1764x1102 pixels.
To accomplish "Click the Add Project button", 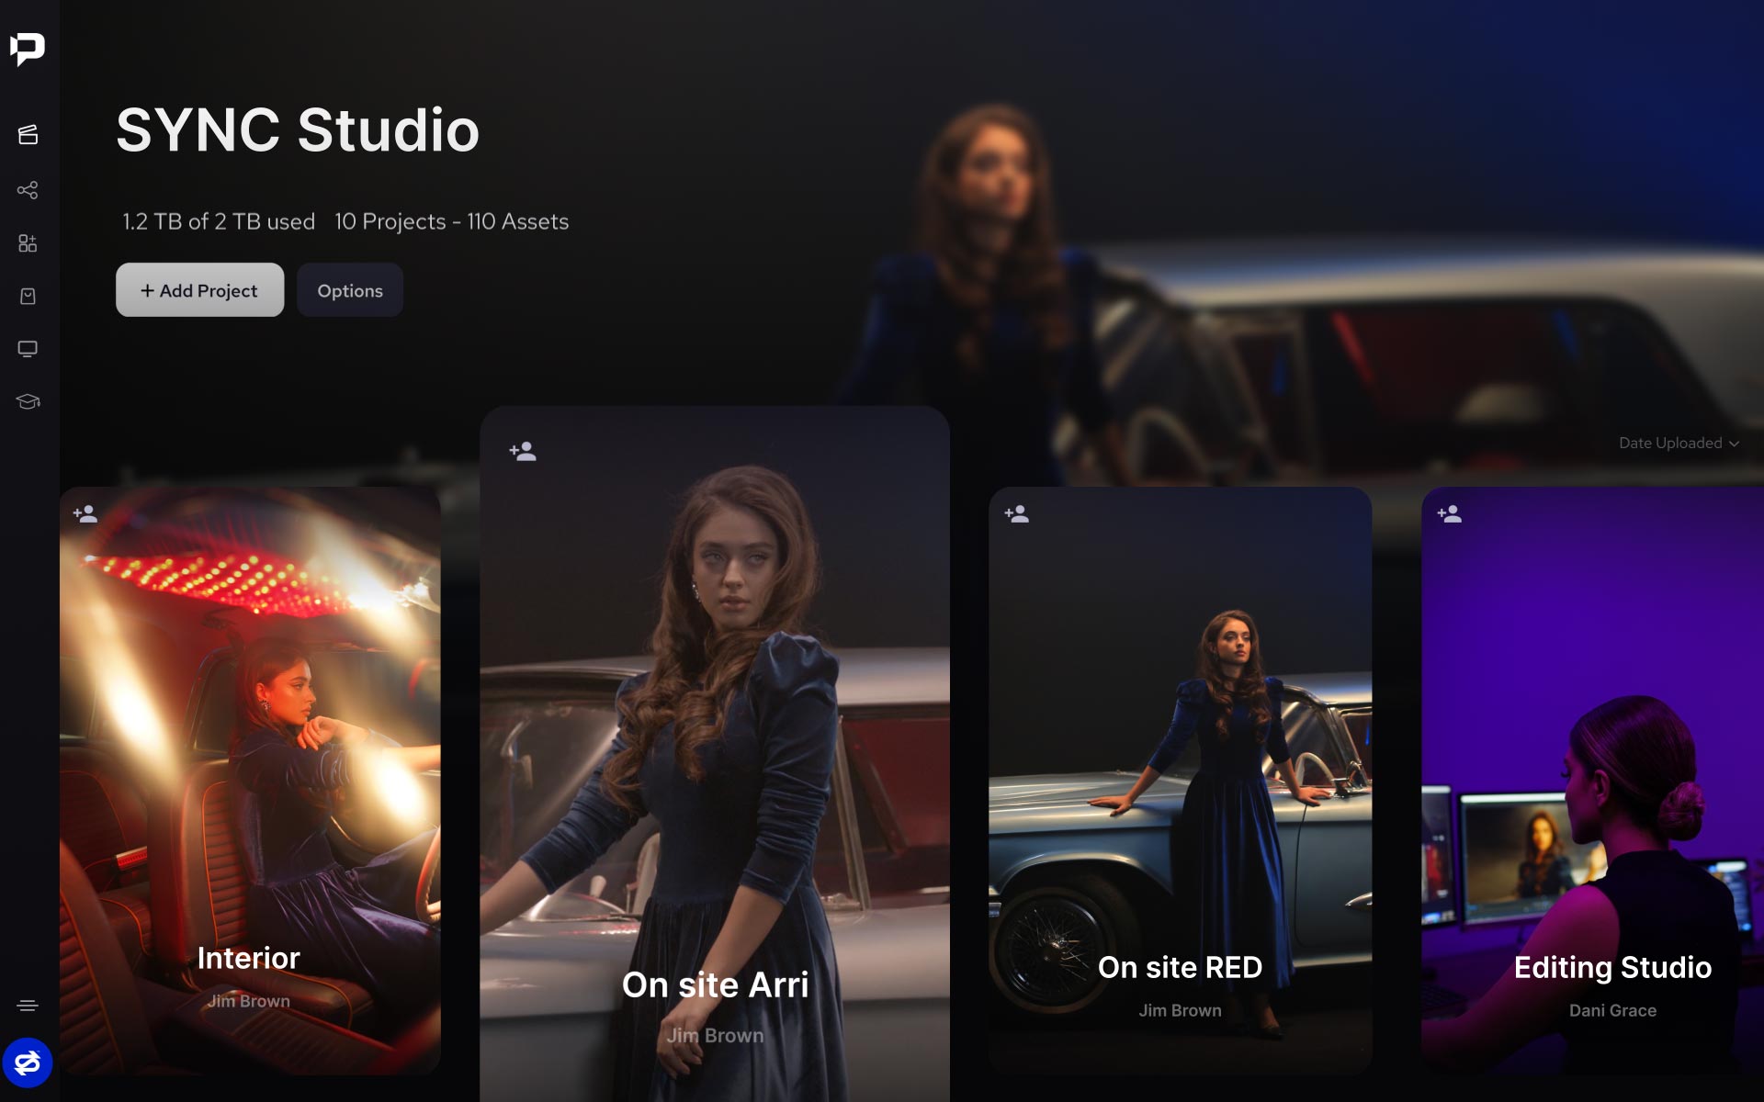I will pyautogui.click(x=199, y=290).
